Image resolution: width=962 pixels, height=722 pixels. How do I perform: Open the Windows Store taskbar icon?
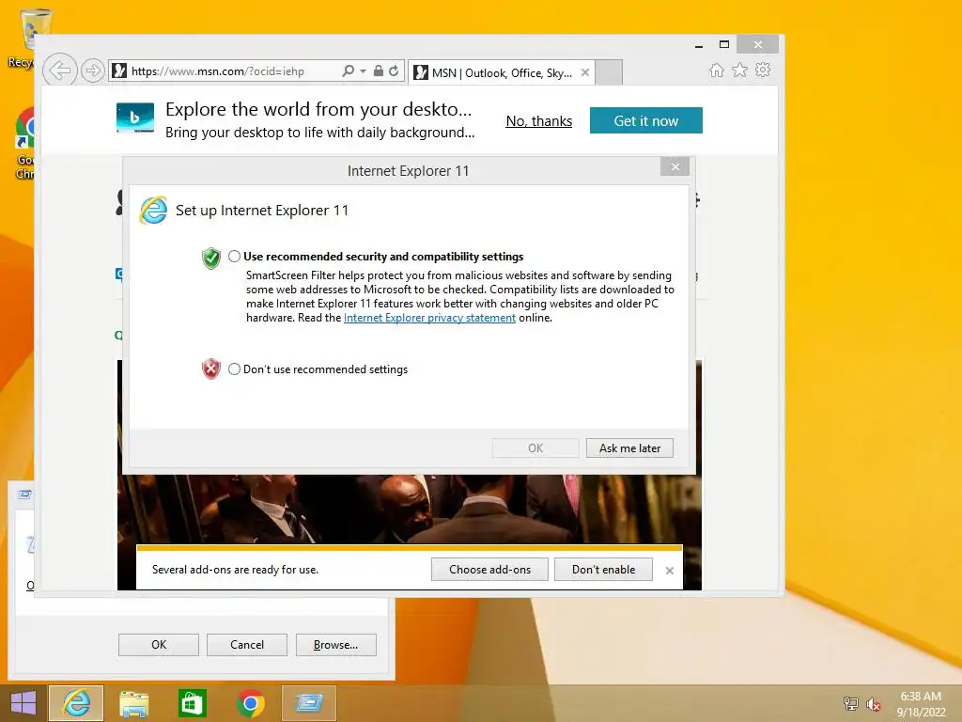click(x=192, y=703)
